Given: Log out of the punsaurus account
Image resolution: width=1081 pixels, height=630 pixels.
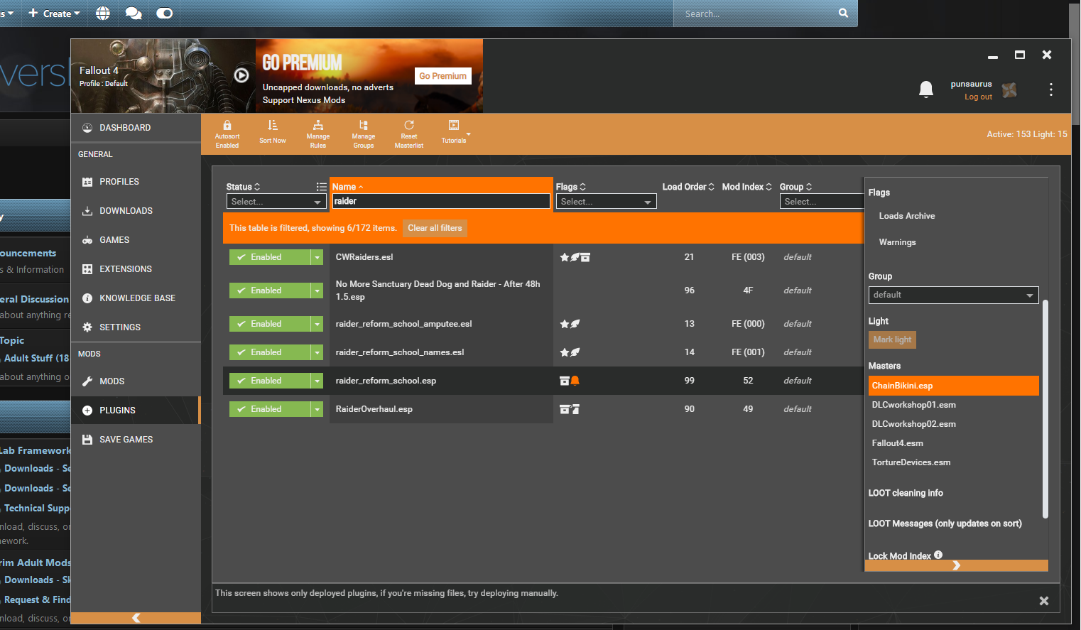Looking at the screenshot, I should click(978, 97).
